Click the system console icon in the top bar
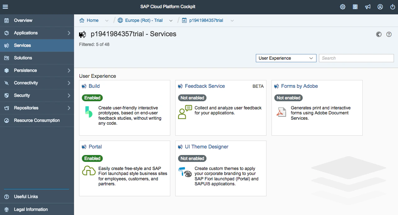The width and height of the screenshot is (398, 215). pos(355,7)
